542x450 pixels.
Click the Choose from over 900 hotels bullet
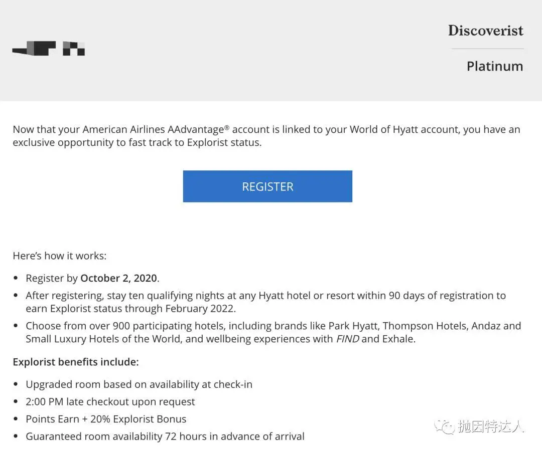(x=274, y=332)
